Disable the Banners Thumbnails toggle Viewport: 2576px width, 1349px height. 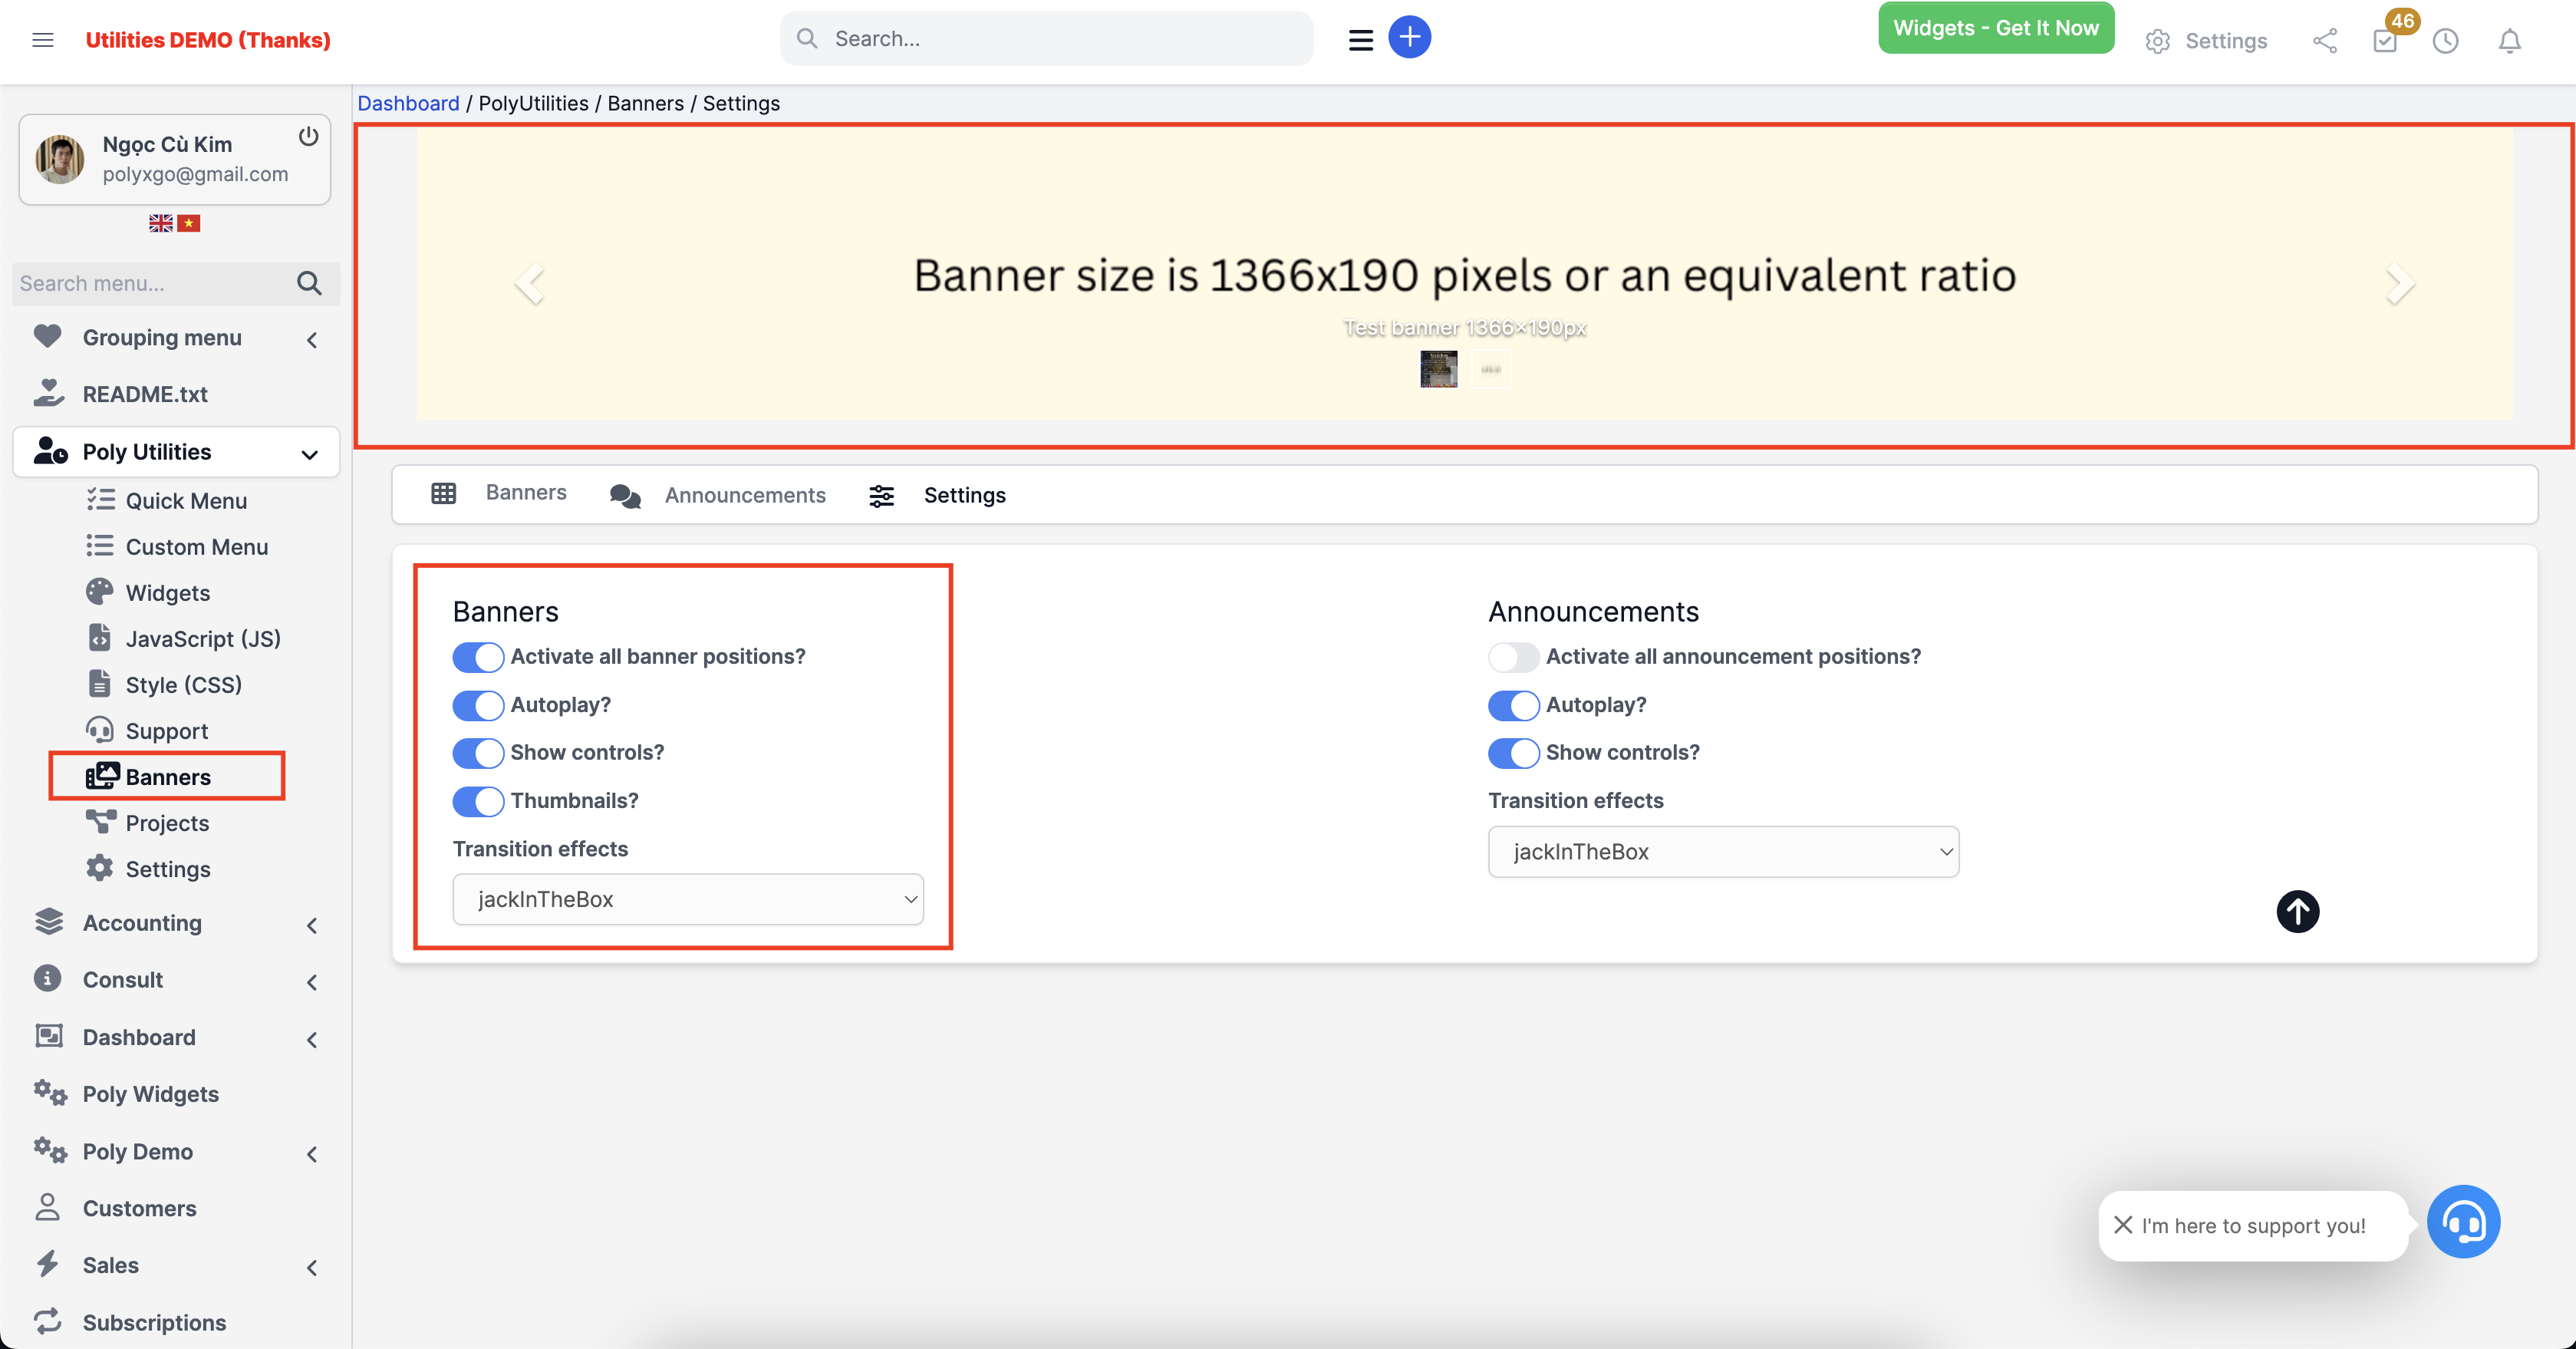[x=478, y=801]
